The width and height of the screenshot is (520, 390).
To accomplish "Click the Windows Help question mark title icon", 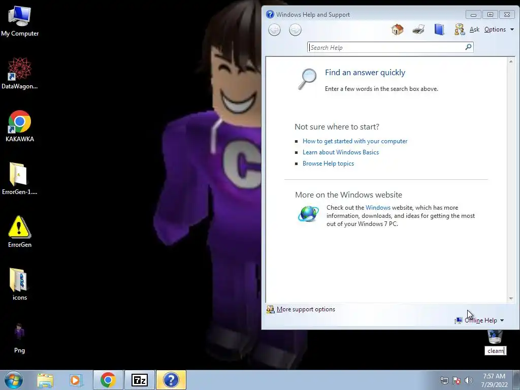I will pyautogui.click(x=270, y=14).
